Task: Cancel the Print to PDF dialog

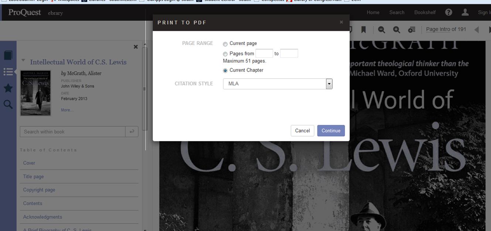Action: click(x=302, y=131)
